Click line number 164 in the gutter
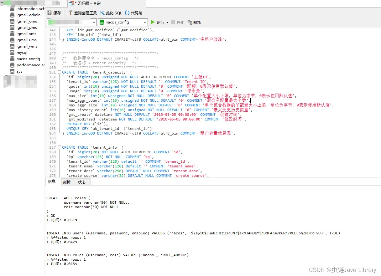This screenshot has height=276, width=381. pos(52,133)
